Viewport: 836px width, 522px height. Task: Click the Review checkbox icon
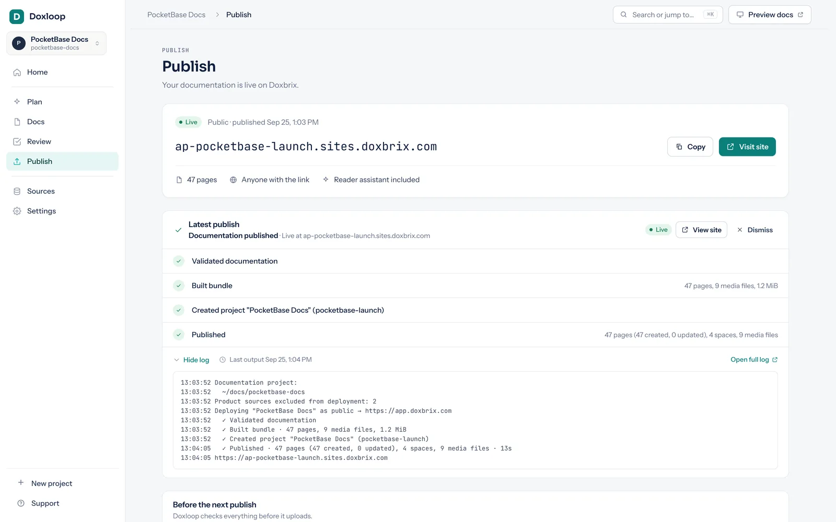click(x=17, y=141)
